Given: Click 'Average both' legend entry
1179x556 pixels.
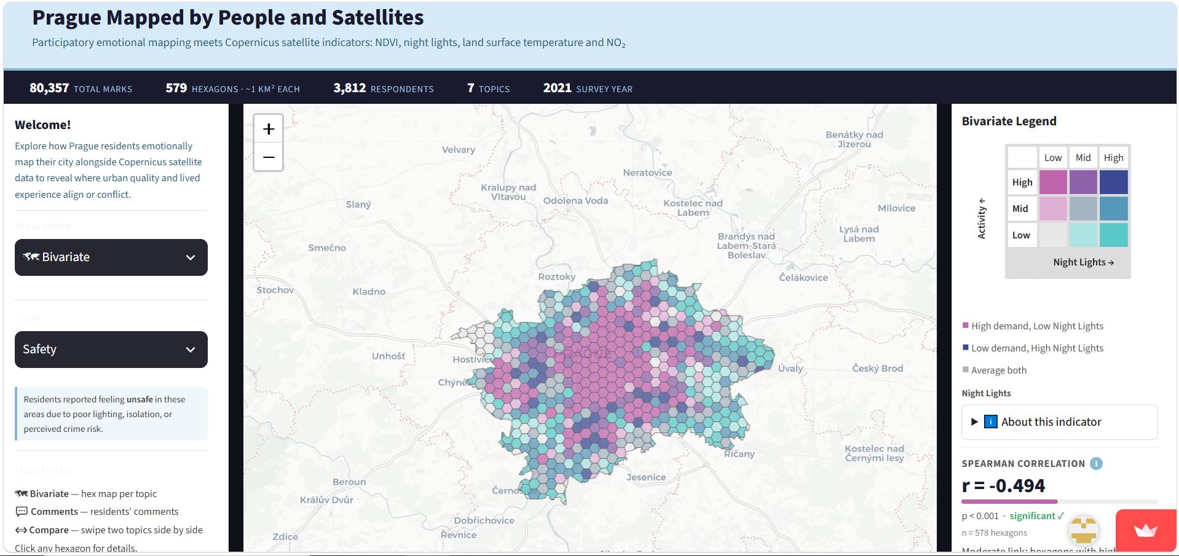Looking at the screenshot, I should click(995, 370).
